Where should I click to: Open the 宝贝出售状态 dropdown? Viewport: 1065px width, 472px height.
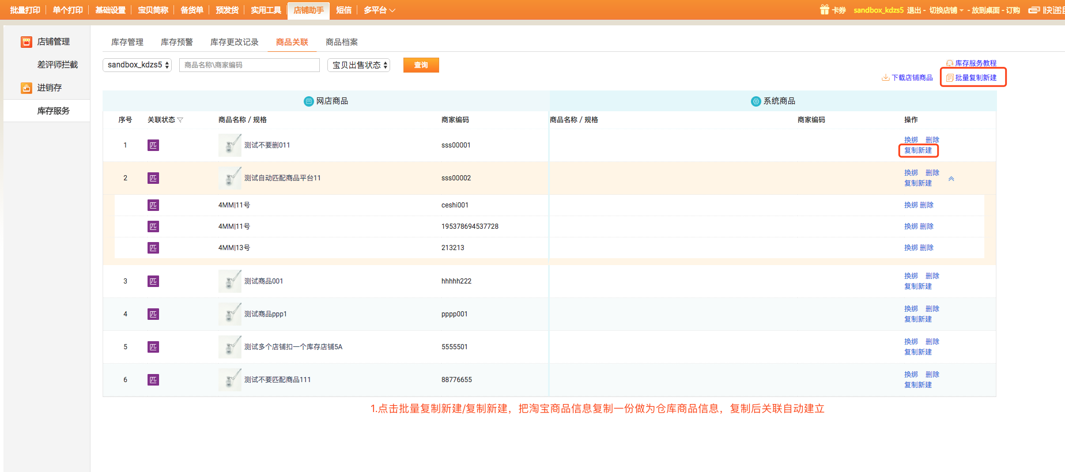click(358, 65)
